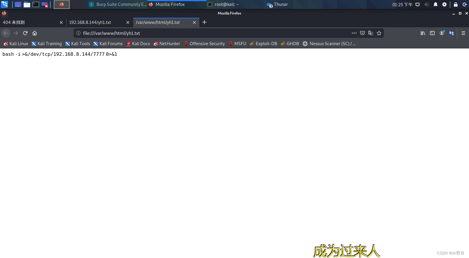Screen dimensions: 469x258
Task: Close the /var/www/html/yh1.txt tab
Action: pyautogui.click(x=194, y=22)
